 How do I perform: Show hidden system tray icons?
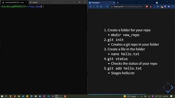pos(138,96)
